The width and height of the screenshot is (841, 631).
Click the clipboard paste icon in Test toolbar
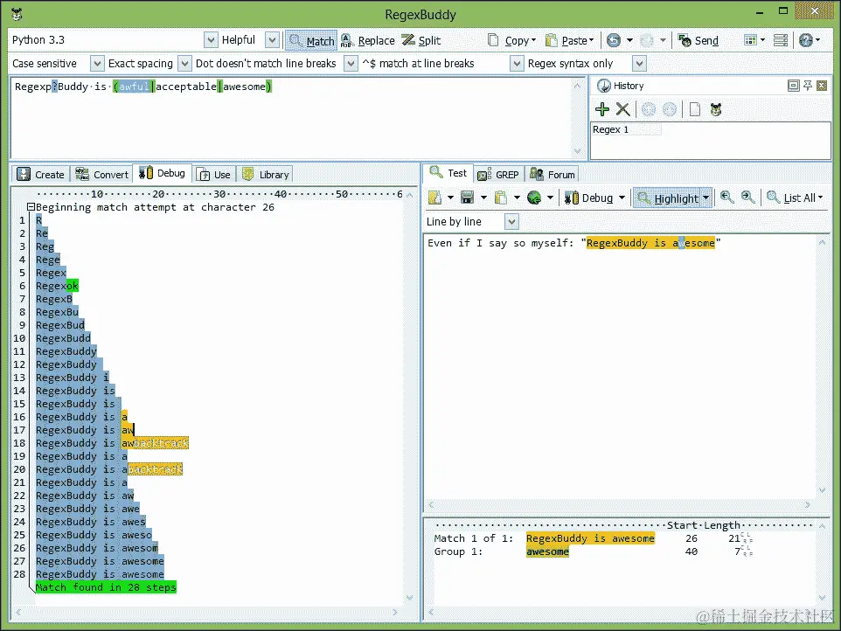[500, 198]
